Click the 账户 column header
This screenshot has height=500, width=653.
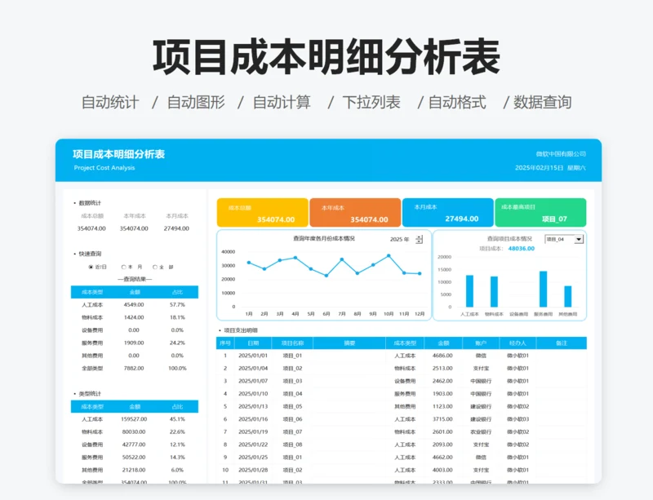pos(481,343)
